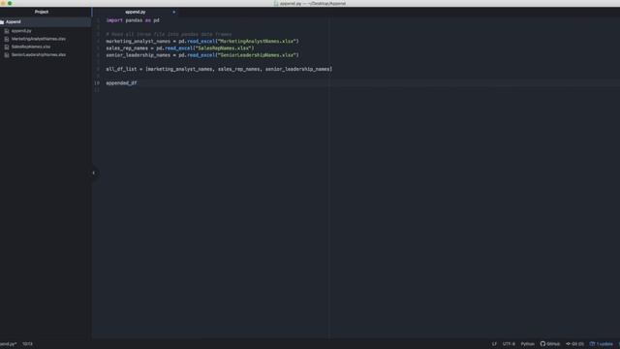620x349 pixels.
Task: Select the Project tree view tab
Action: (x=42, y=12)
